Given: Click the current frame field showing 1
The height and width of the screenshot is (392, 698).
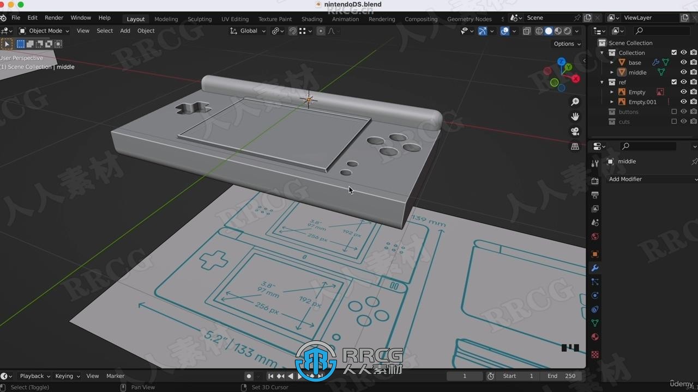Looking at the screenshot, I should 465,376.
